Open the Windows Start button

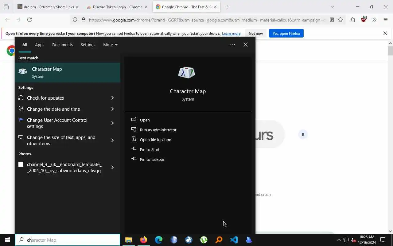point(7,240)
